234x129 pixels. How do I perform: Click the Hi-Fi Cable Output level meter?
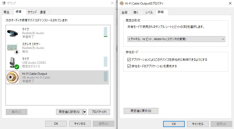pos(106,76)
